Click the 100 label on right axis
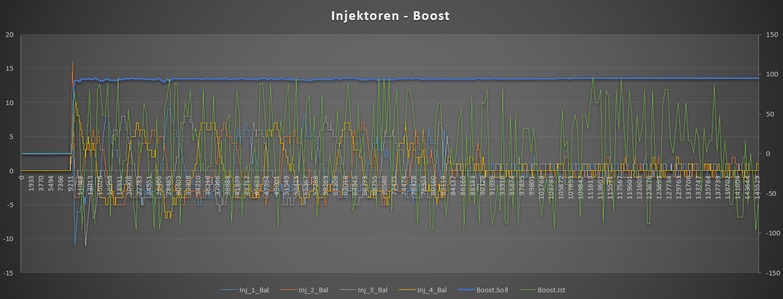This screenshot has height=299, width=783. click(771, 74)
